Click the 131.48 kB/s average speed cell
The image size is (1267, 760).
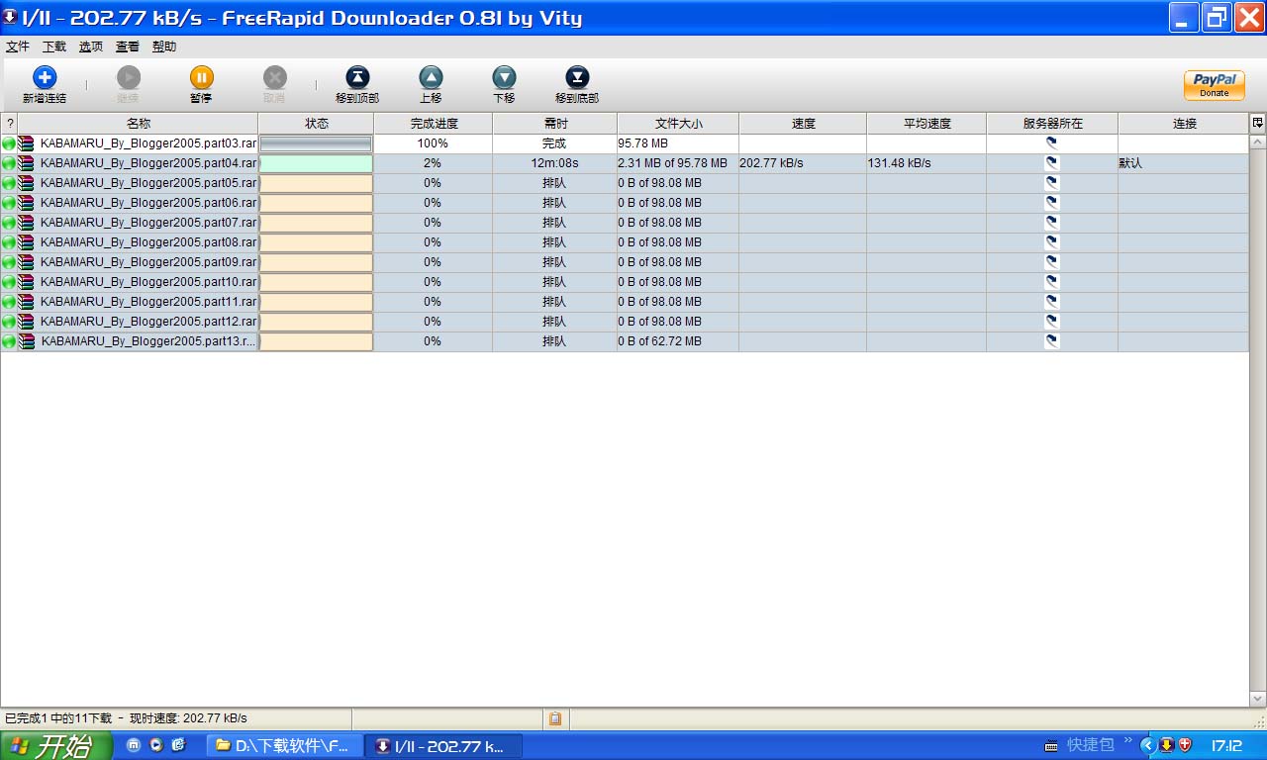click(x=926, y=163)
